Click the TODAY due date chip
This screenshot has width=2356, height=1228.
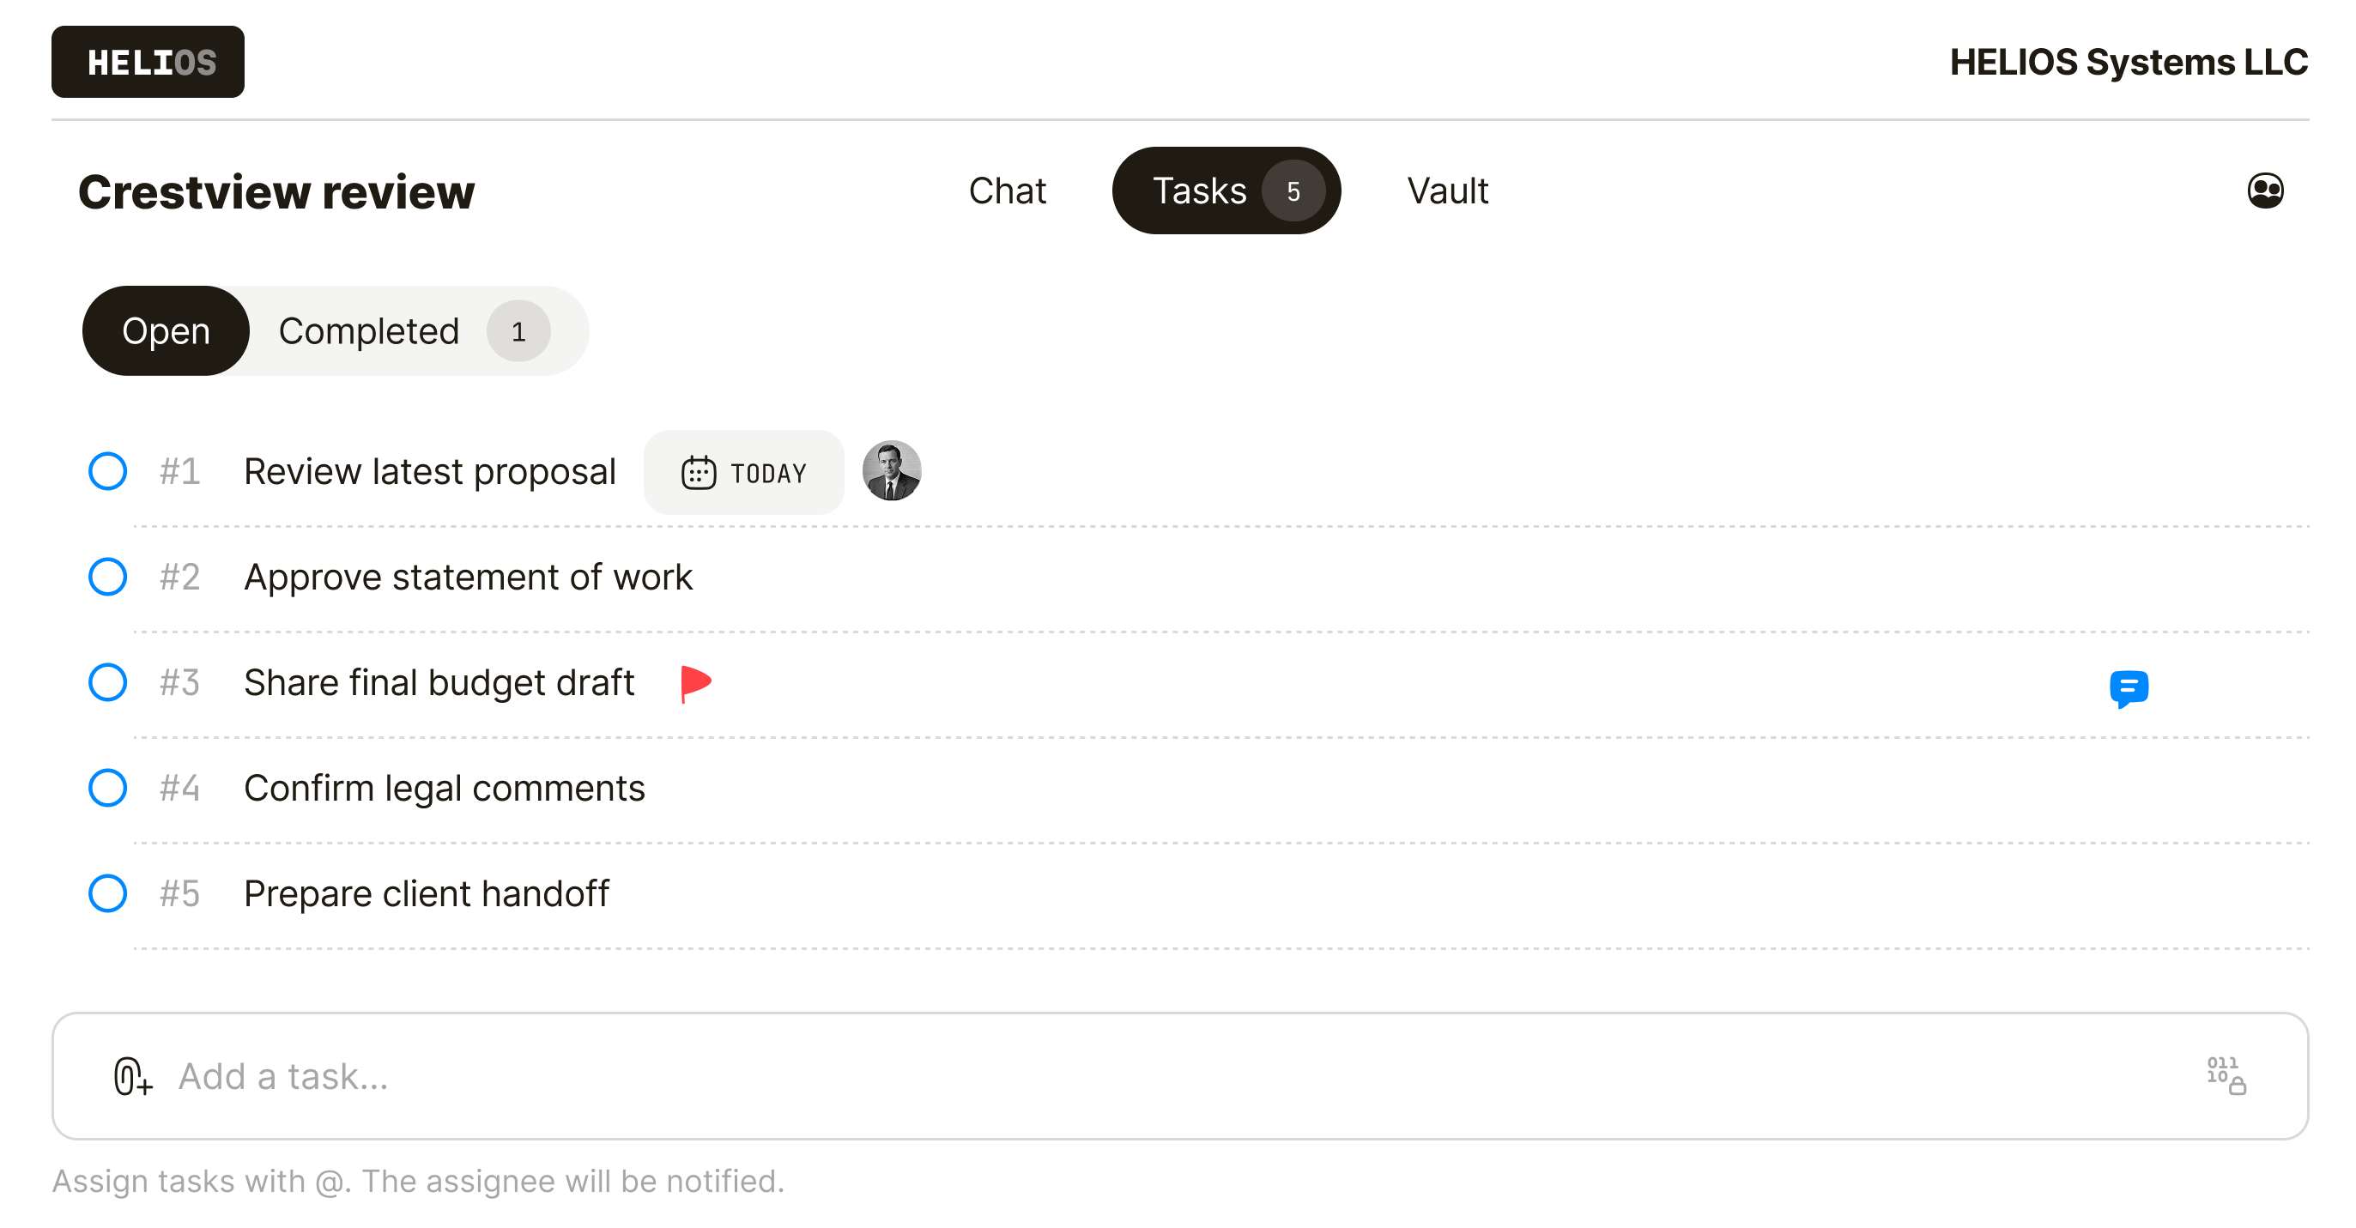tap(743, 472)
